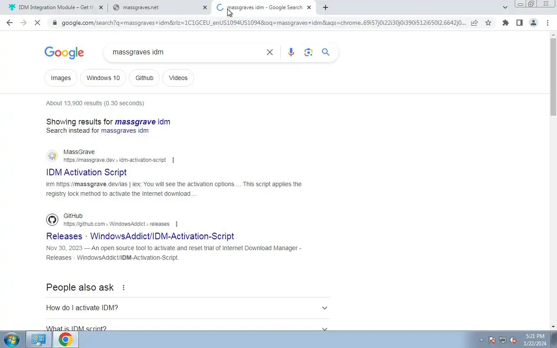
Task: Bookmark this page with the star icon
Action: (488, 23)
